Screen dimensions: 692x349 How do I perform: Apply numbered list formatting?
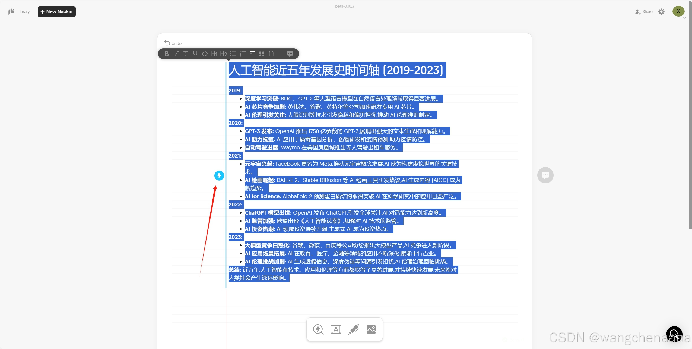(243, 54)
